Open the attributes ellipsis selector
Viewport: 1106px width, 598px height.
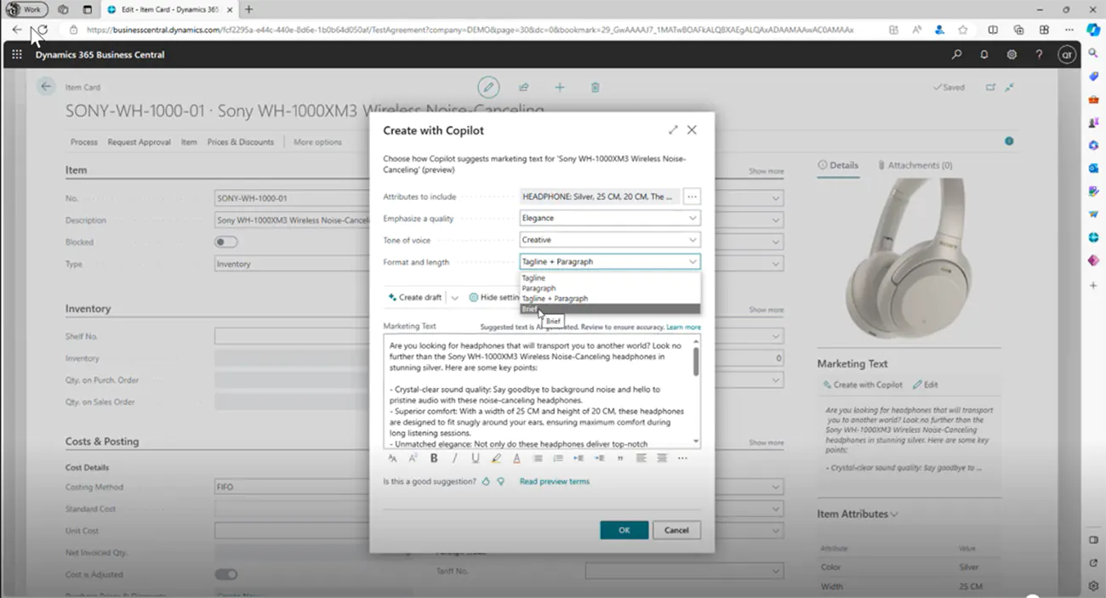[692, 196]
